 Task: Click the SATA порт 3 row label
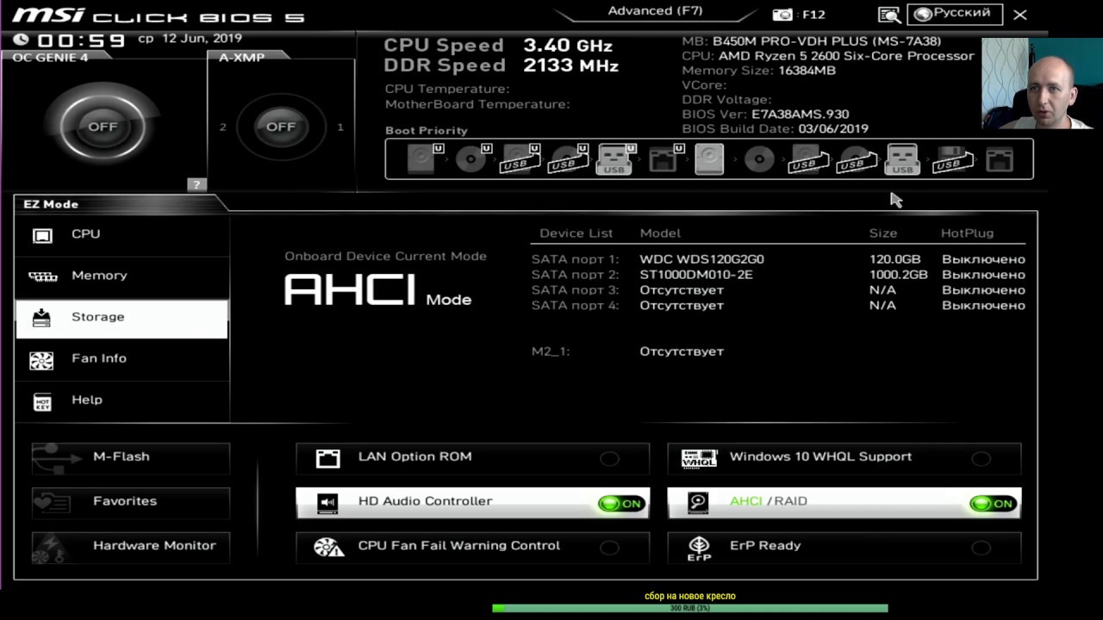pyautogui.click(x=575, y=290)
